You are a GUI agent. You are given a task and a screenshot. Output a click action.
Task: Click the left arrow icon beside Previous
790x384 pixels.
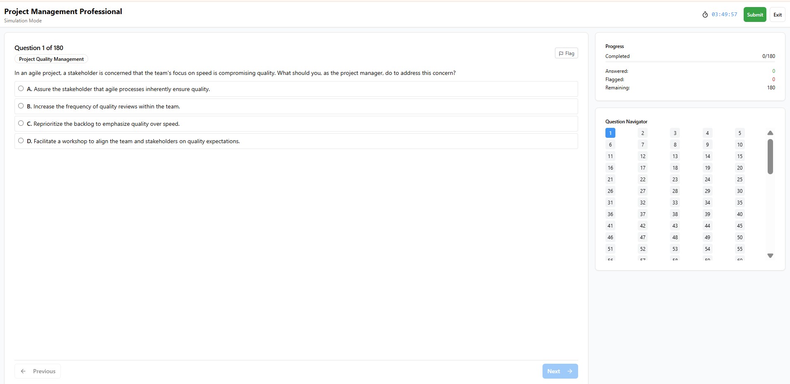[23, 371]
